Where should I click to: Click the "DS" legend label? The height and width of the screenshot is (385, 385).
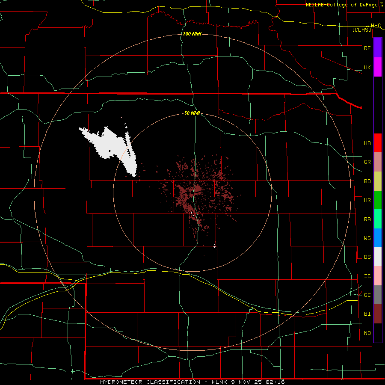click(367, 257)
